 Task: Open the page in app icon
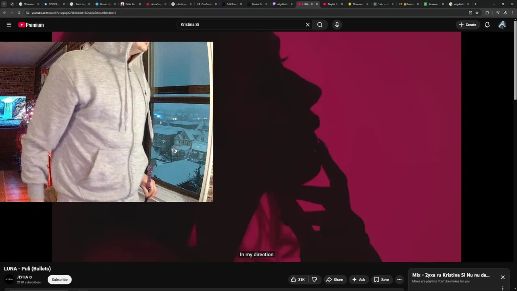tap(470, 13)
